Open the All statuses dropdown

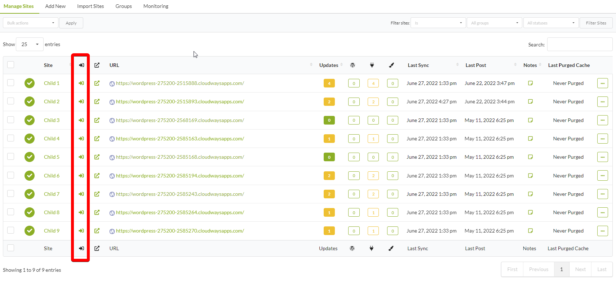point(551,23)
